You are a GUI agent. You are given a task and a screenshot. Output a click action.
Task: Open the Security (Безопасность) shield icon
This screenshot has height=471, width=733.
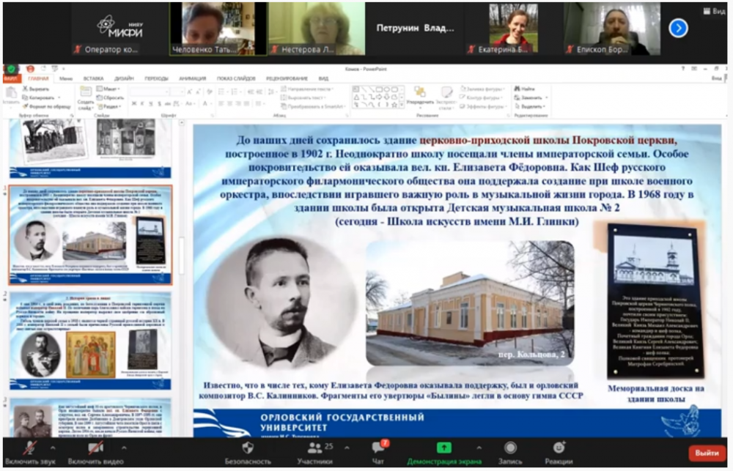[248, 448]
